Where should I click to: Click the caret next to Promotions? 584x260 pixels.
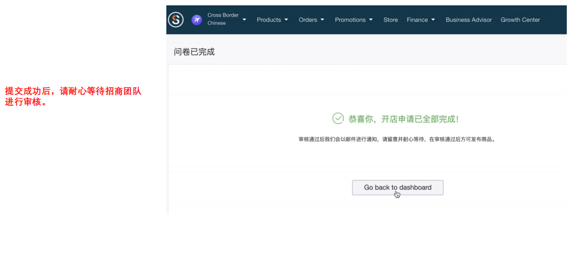click(371, 20)
